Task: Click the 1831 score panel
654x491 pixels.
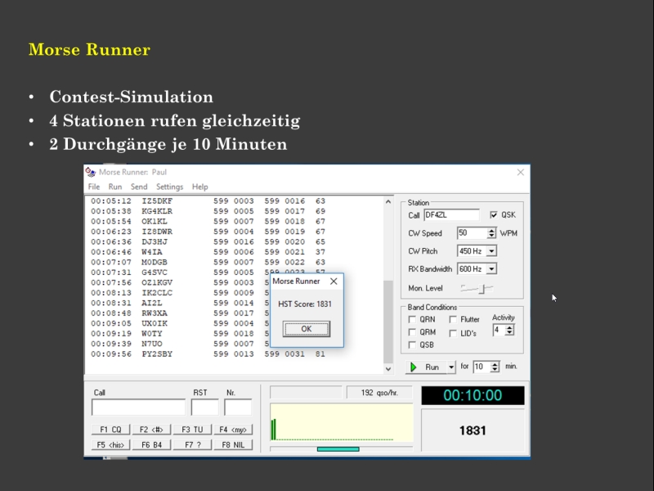Action: click(473, 430)
